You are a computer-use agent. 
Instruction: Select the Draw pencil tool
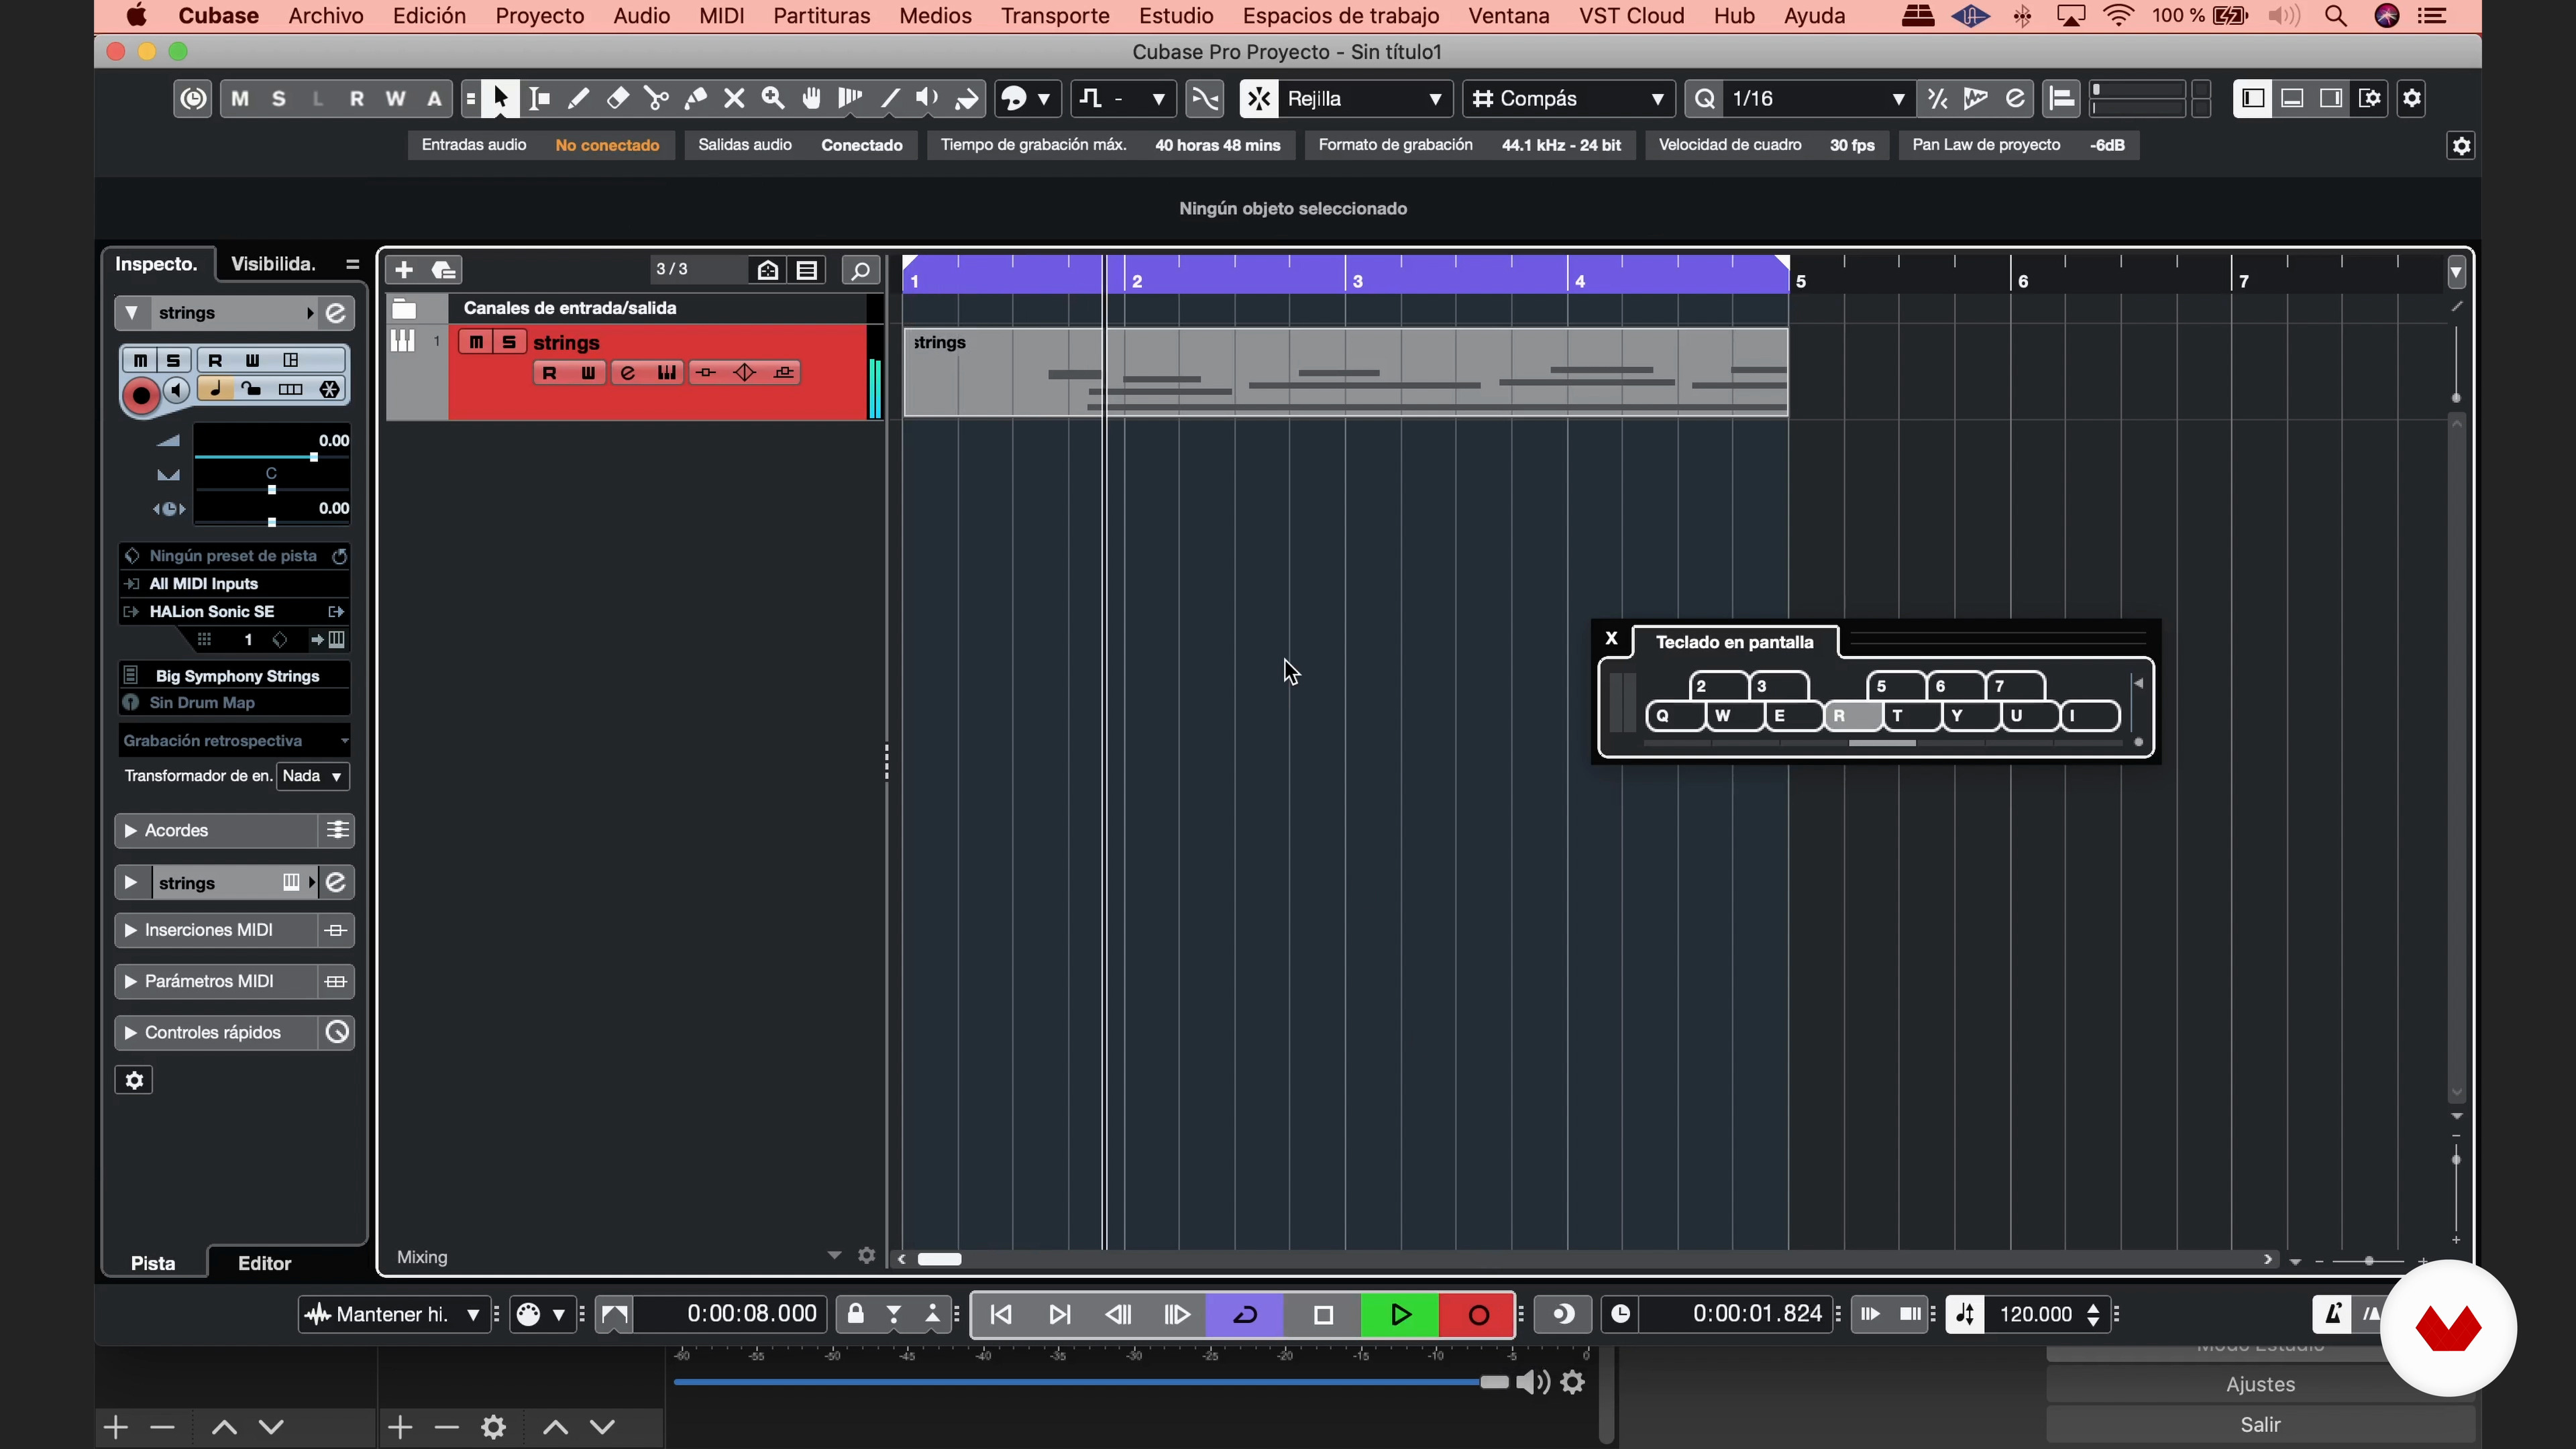578,98
